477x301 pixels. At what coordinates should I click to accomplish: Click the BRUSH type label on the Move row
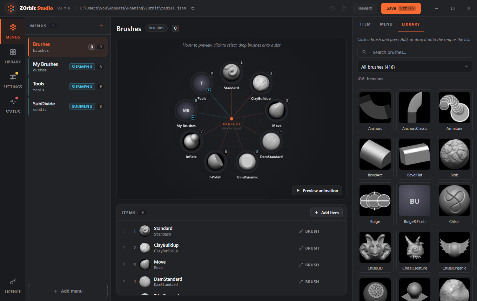(309, 265)
